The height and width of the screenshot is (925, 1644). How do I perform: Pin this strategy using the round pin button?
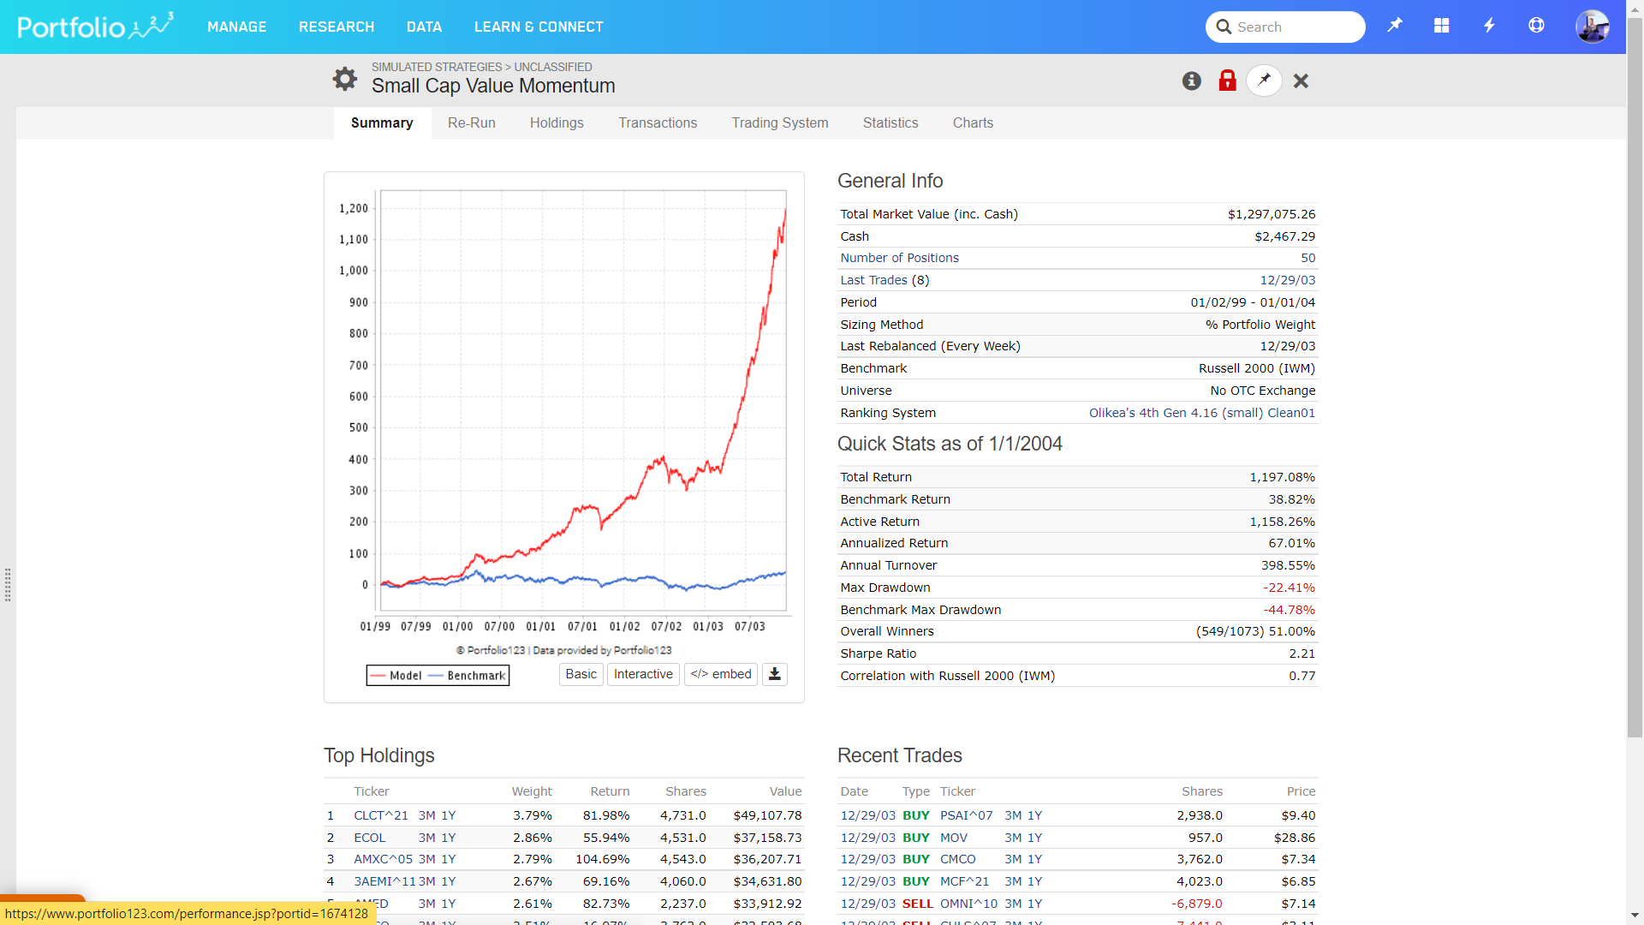click(x=1264, y=81)
